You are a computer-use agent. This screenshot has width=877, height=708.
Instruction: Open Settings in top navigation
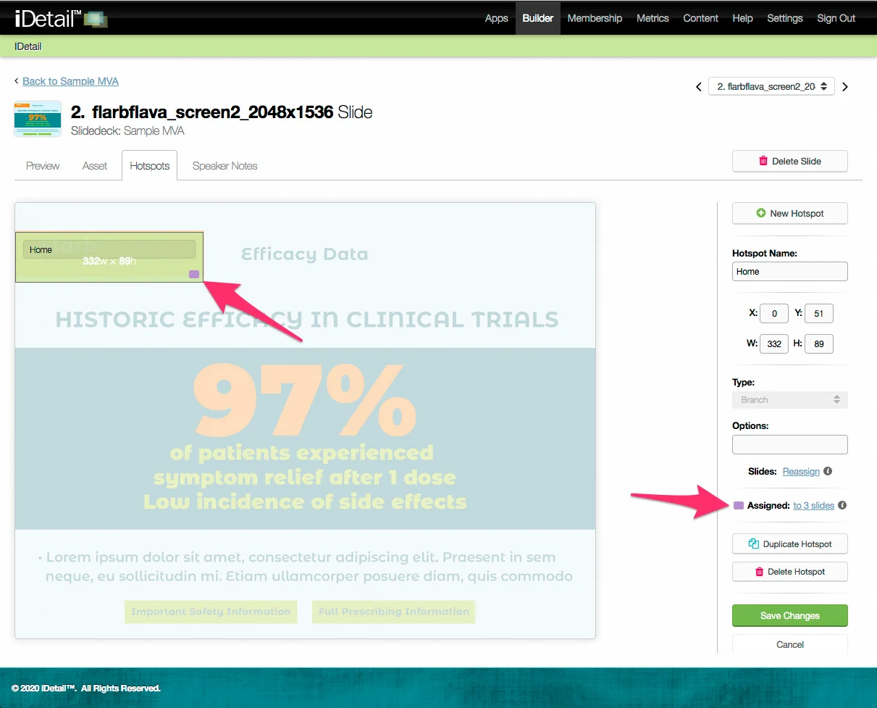pos(785,18)
